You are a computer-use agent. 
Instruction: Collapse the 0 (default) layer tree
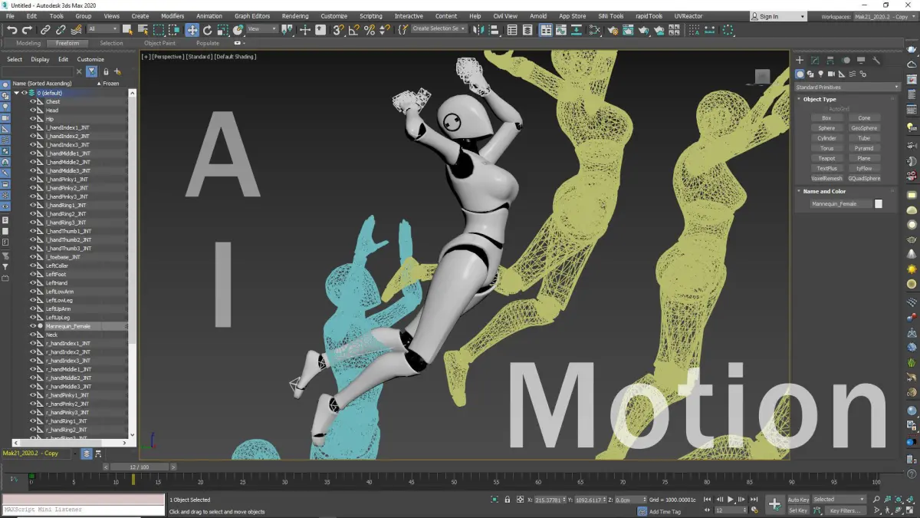[17, 93]
